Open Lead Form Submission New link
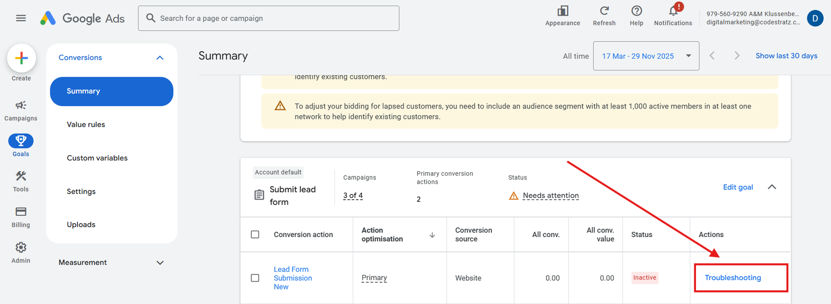 pos(293,278)
